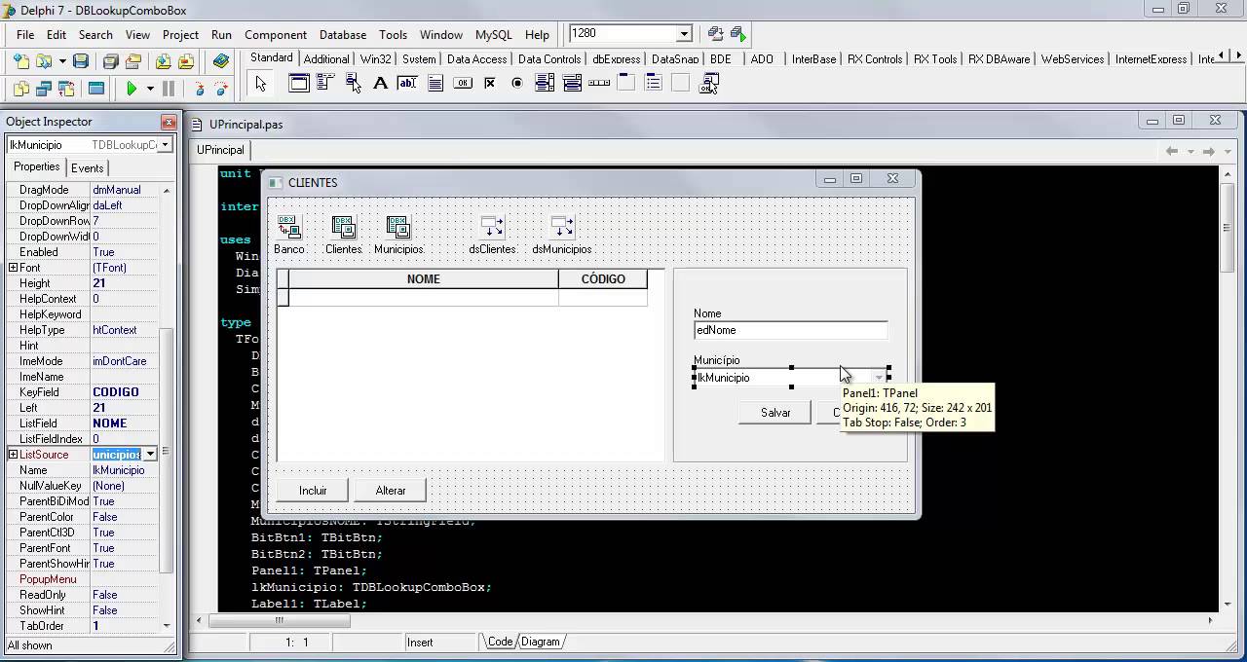Click the View Form toolbar icon
This screenshot has width=1247, height=662.
[44, 89]
